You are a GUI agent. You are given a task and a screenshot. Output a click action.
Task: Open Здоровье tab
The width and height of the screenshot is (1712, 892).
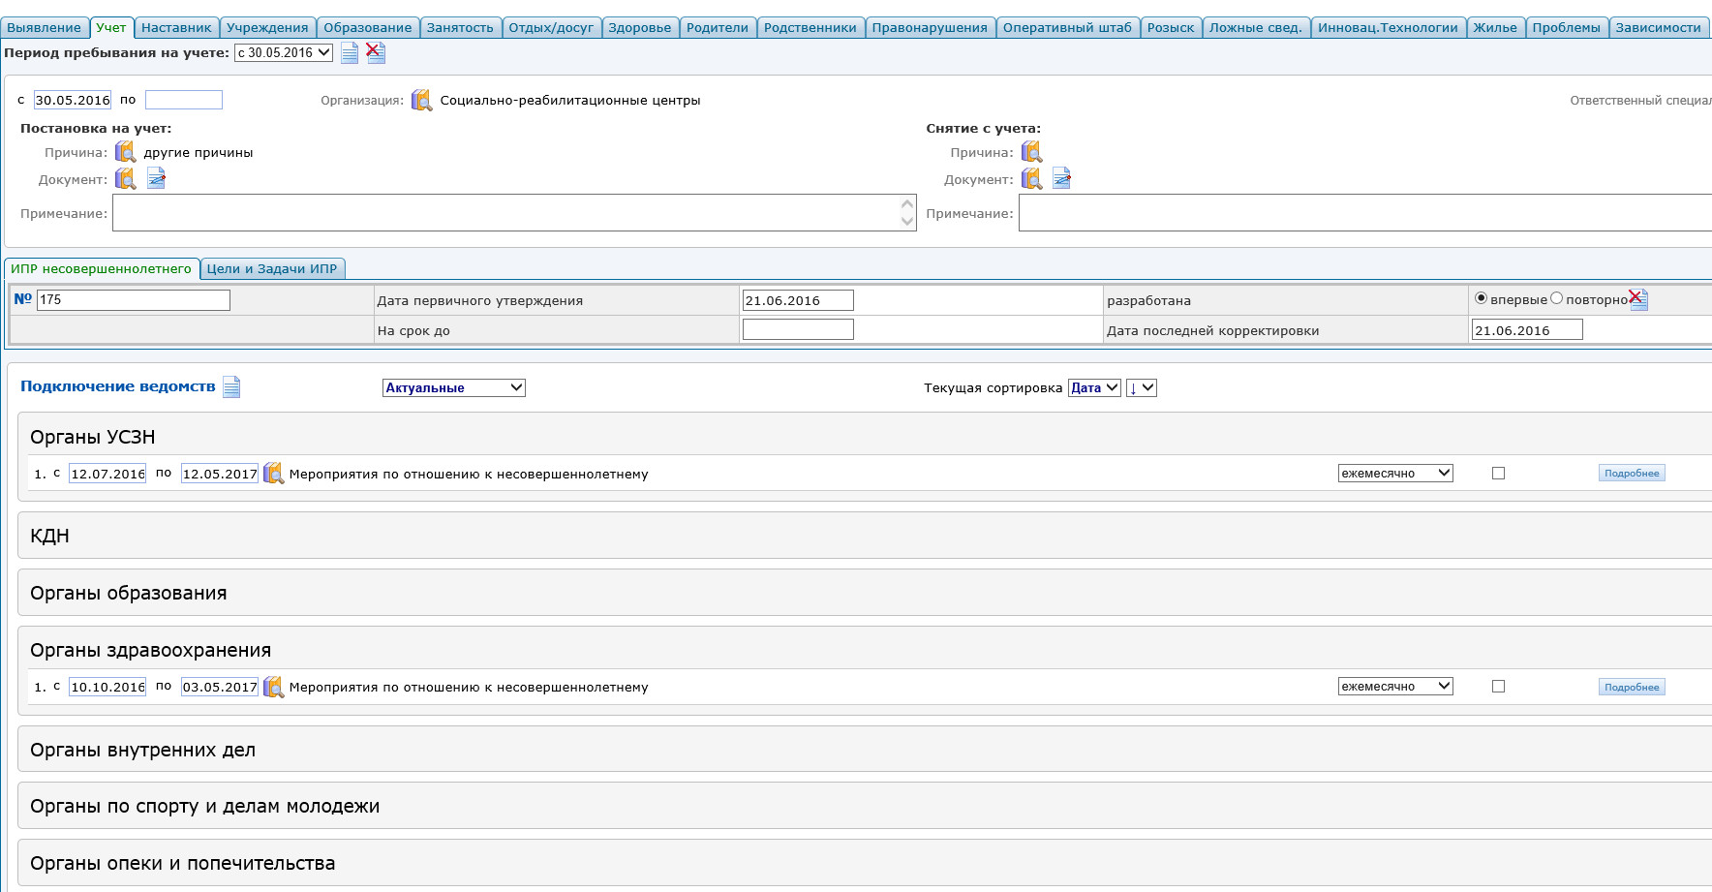click(640, 27)
